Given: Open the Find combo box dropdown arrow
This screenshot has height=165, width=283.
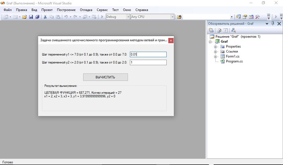Looking at the screenshot, I should (x=232, y=17).
